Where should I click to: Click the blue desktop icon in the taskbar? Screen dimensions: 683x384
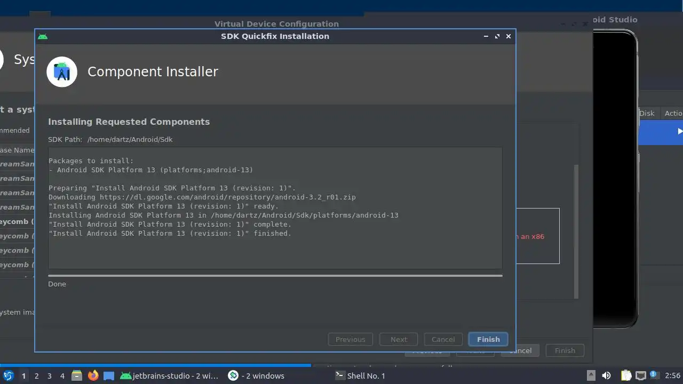109,375
